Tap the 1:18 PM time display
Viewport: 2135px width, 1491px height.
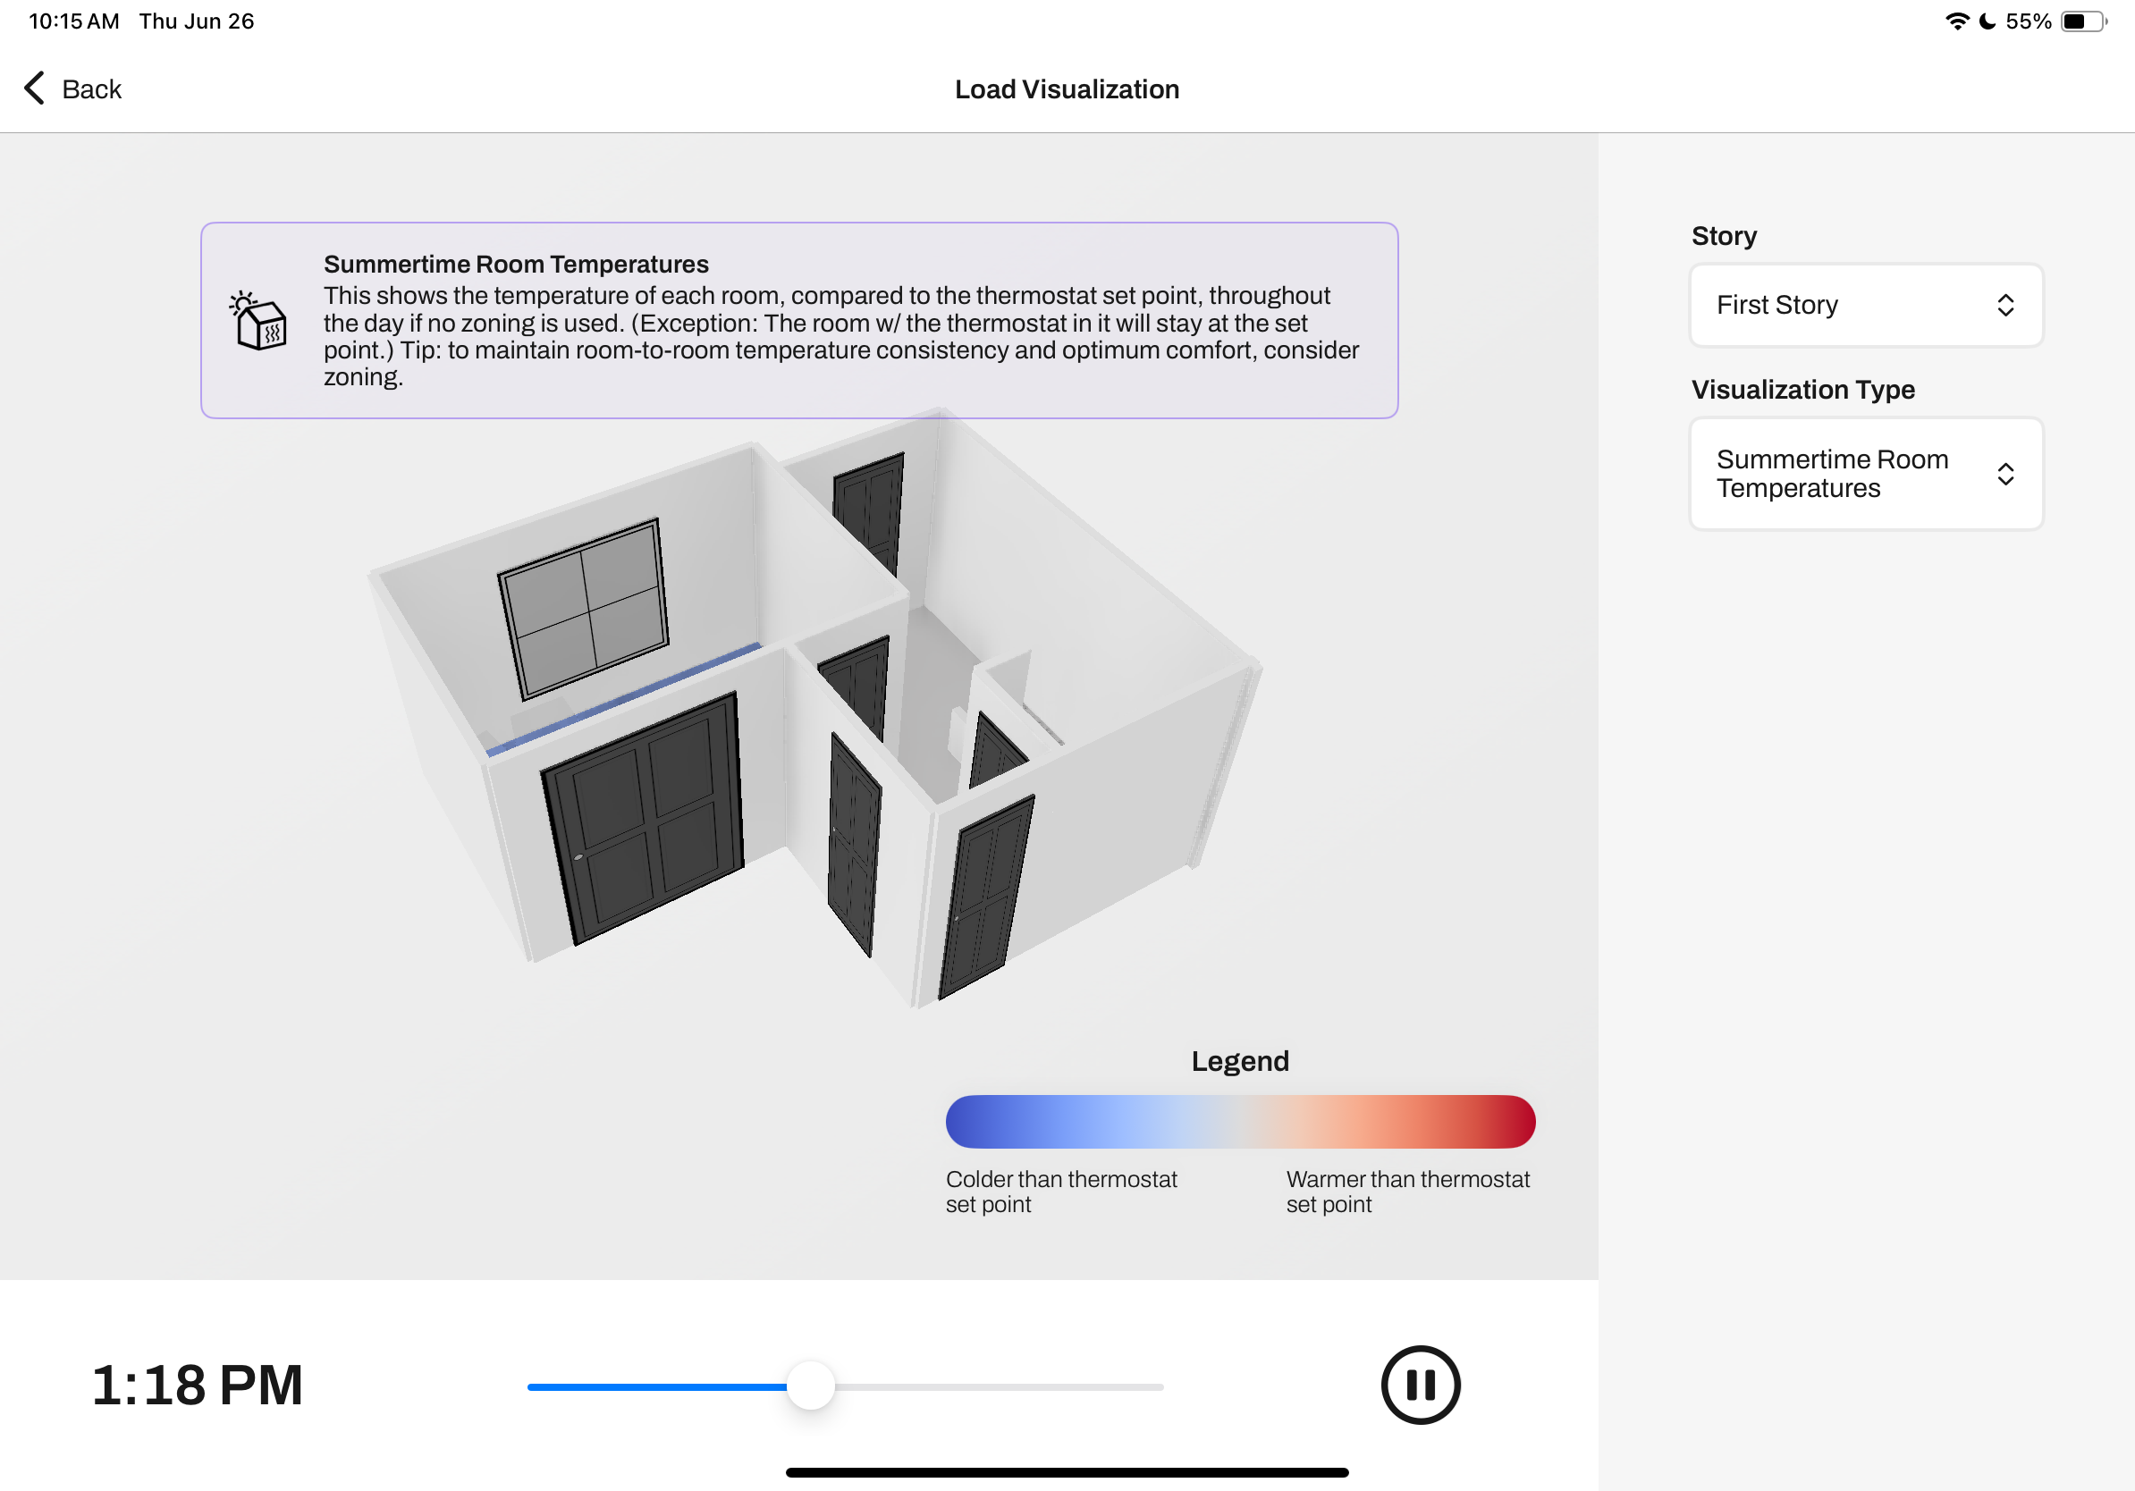pyautogui.click(x=197, y=1384)
